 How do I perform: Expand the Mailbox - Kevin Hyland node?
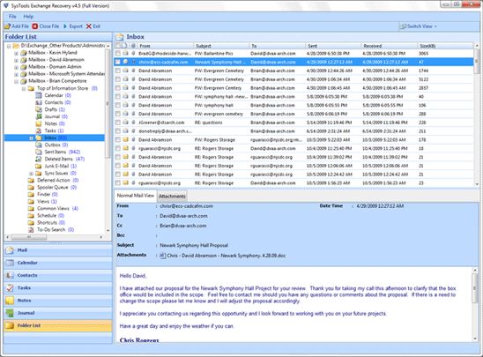(x=17, y=53)
